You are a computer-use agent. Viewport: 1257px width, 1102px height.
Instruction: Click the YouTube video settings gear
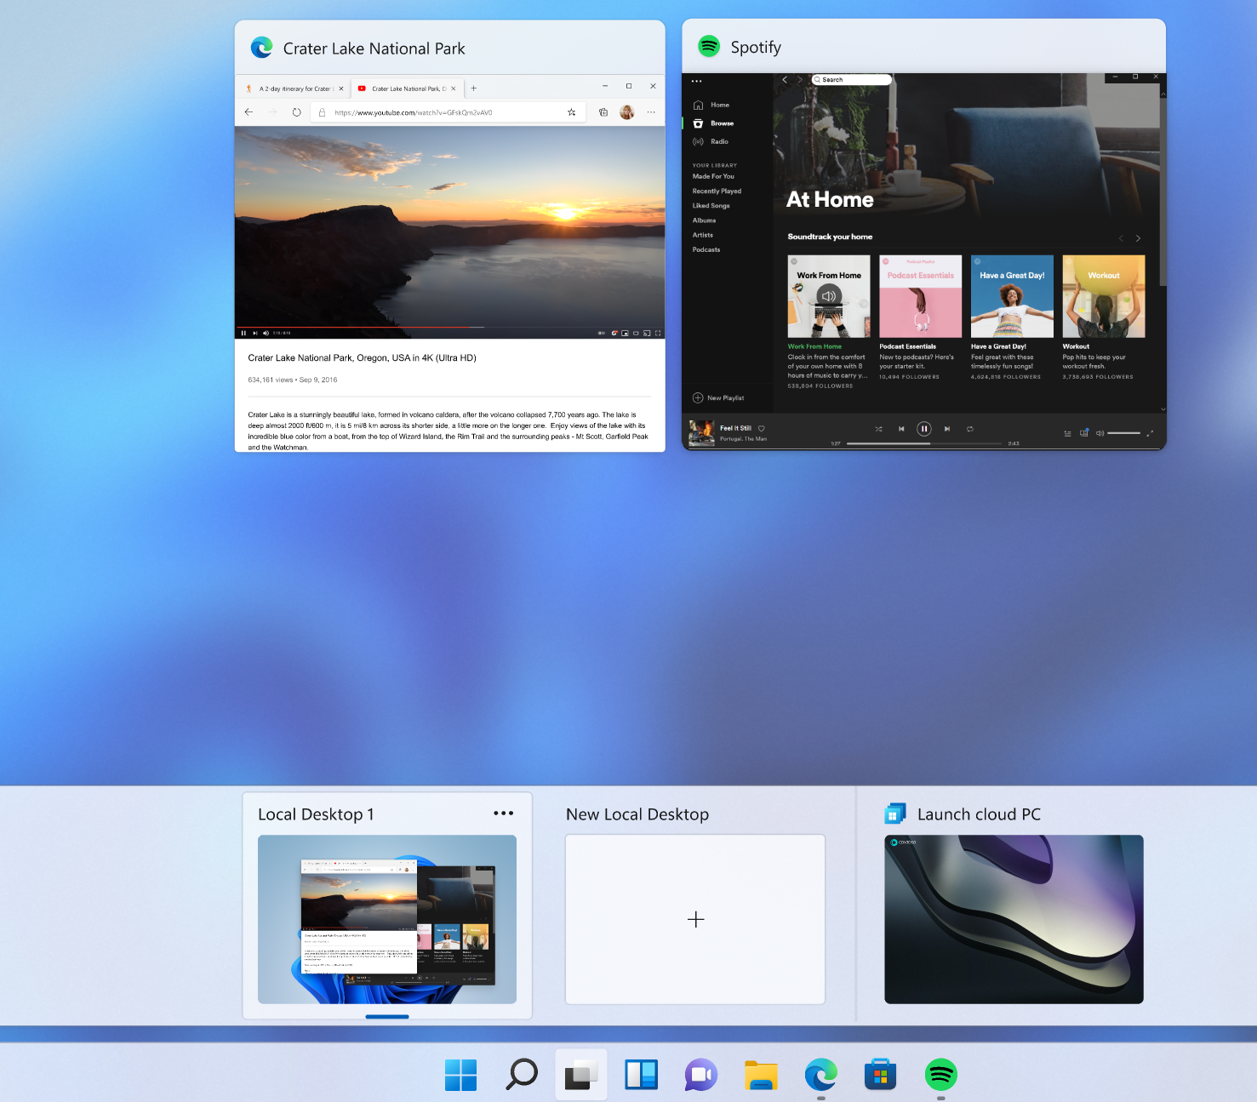[614, 333]
